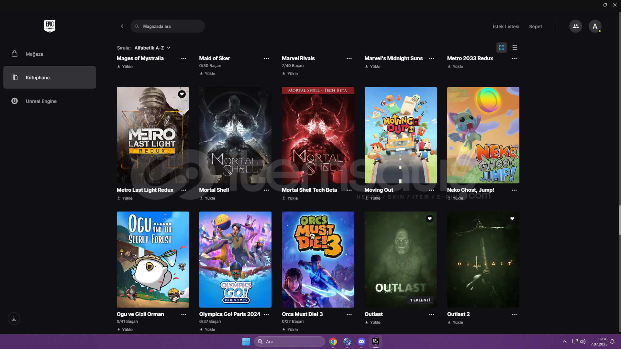621x349 pixels.
Task: Open options for Maid of Sker
Action: [266, 59]
